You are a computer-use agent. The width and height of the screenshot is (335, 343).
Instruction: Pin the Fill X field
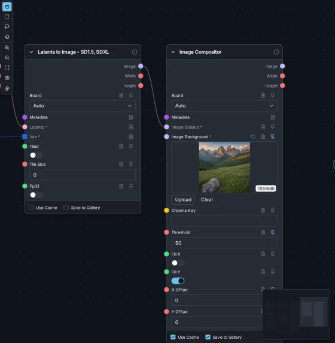pos(272,254)
